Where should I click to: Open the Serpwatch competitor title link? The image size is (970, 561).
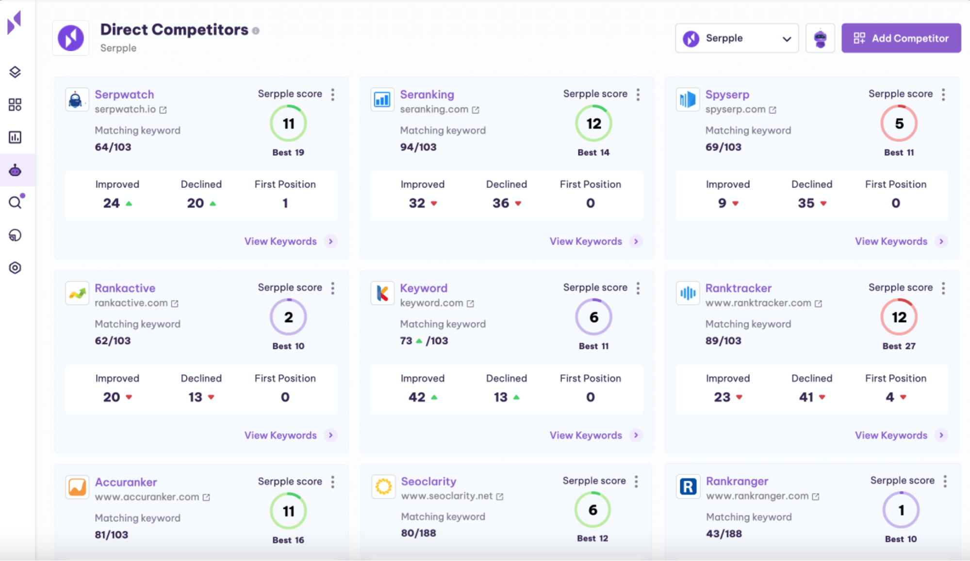(124, 94)
